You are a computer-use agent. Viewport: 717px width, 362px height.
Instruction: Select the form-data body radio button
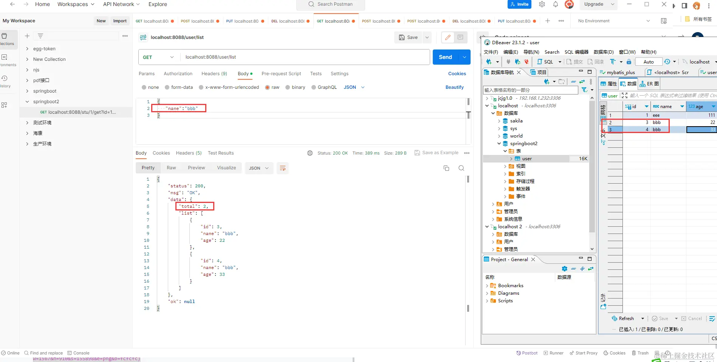tap(167, 87)
